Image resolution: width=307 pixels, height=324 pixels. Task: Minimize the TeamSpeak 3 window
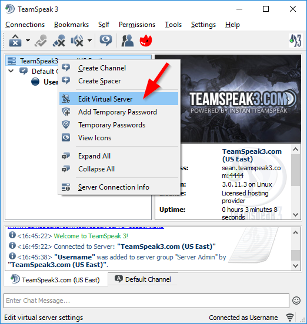click(239, 9)
